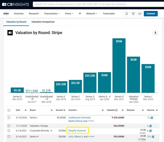The image size is (164, 142).
Task: Click the $63B Valuation Change bar
Action: pyautogui.click(x=133, y=75)
